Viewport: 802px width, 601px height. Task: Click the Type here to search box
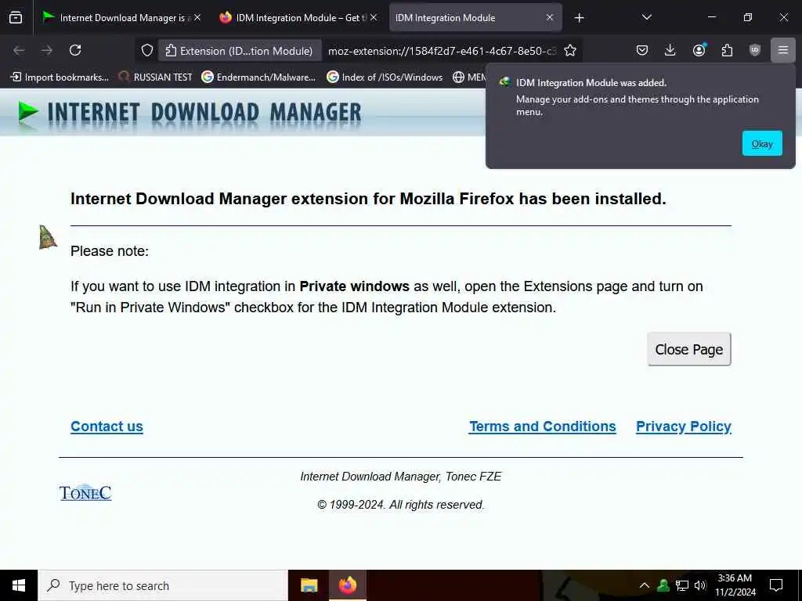click(x=163, y=585)
